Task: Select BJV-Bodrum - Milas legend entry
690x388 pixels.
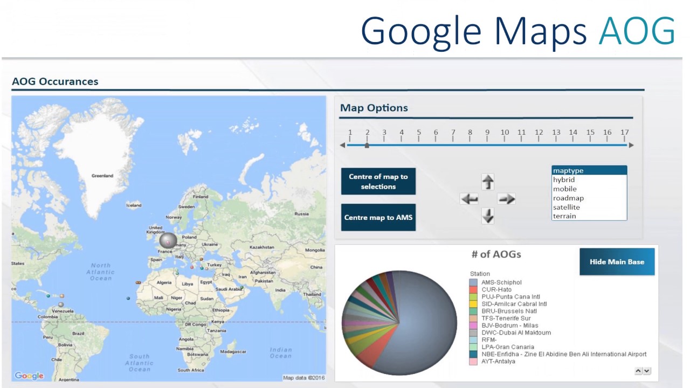Action: click(x=509, y=325)
